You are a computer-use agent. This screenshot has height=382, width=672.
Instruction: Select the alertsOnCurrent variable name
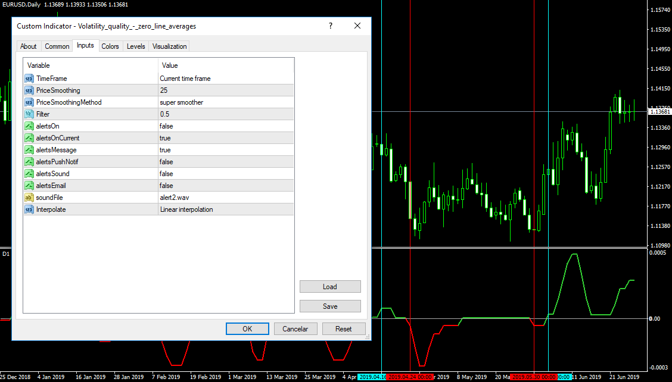tap(58, 138)
